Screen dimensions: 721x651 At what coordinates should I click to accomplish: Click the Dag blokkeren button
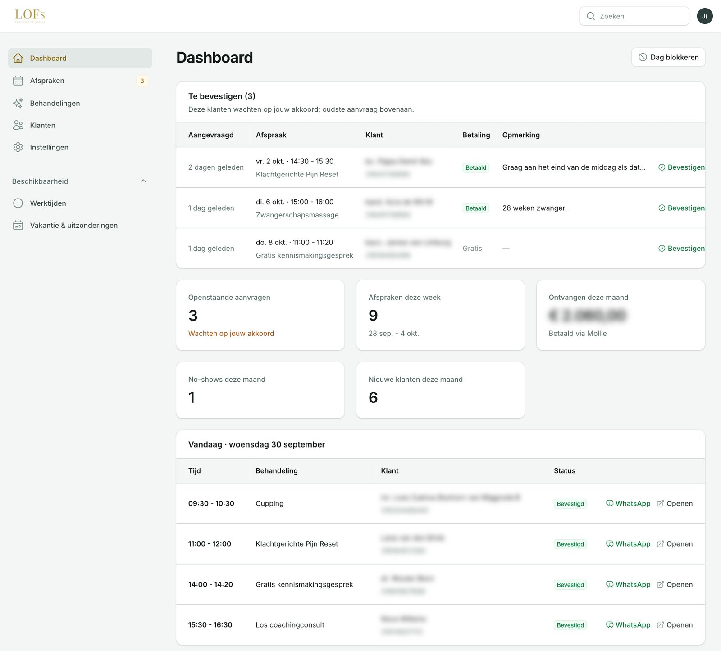coord(668,57)
